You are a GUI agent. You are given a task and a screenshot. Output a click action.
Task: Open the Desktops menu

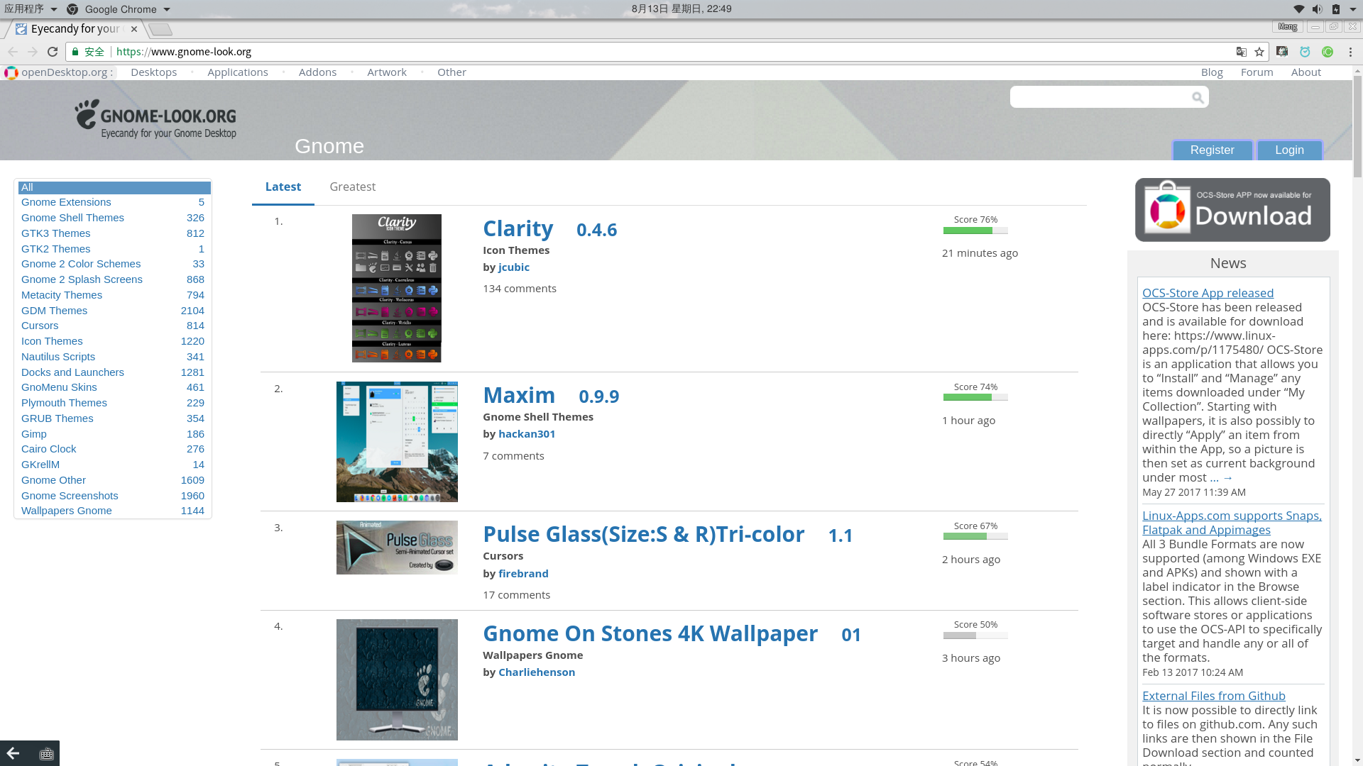pyautogui.click(x=153, y=72)
